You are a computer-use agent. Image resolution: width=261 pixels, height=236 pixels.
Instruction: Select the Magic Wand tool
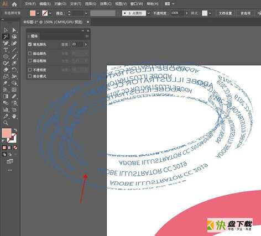tap(6, 36)
